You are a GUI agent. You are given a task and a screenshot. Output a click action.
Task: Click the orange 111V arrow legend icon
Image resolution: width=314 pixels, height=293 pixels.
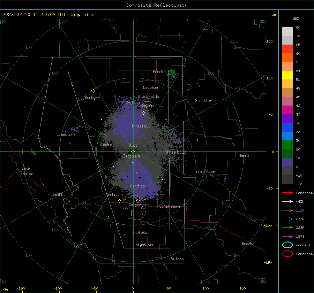coord(287,210)
